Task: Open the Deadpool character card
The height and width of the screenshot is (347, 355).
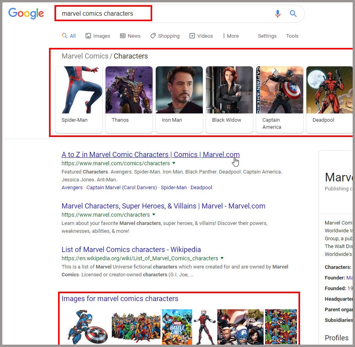Action: (x=330, y=99)
